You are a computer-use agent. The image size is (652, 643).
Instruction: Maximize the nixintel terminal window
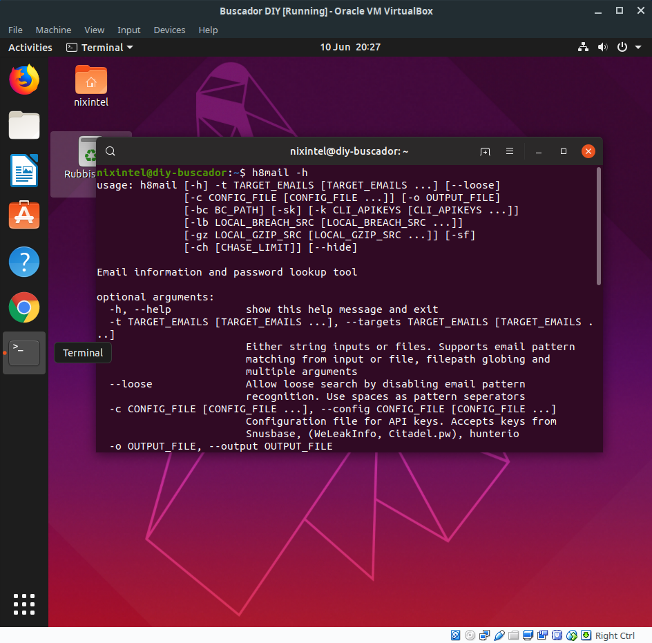click(x=564, y=151)
